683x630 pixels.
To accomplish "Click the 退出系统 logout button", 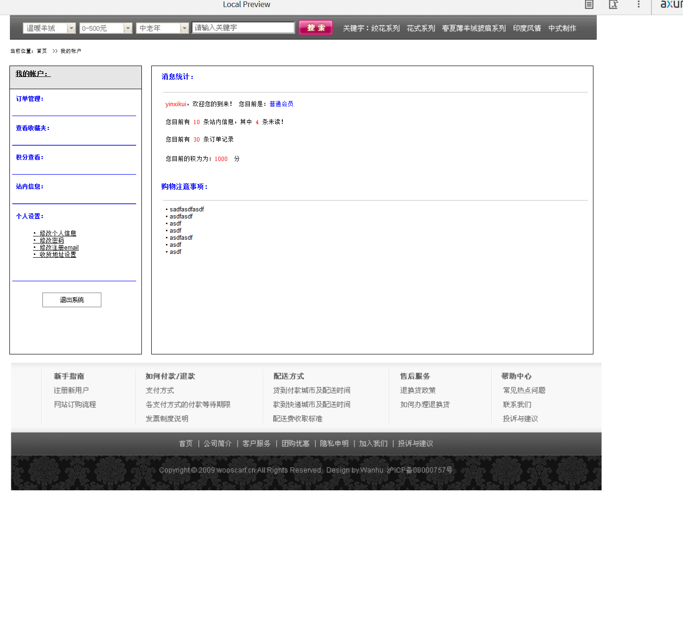I will pos(72,300).
